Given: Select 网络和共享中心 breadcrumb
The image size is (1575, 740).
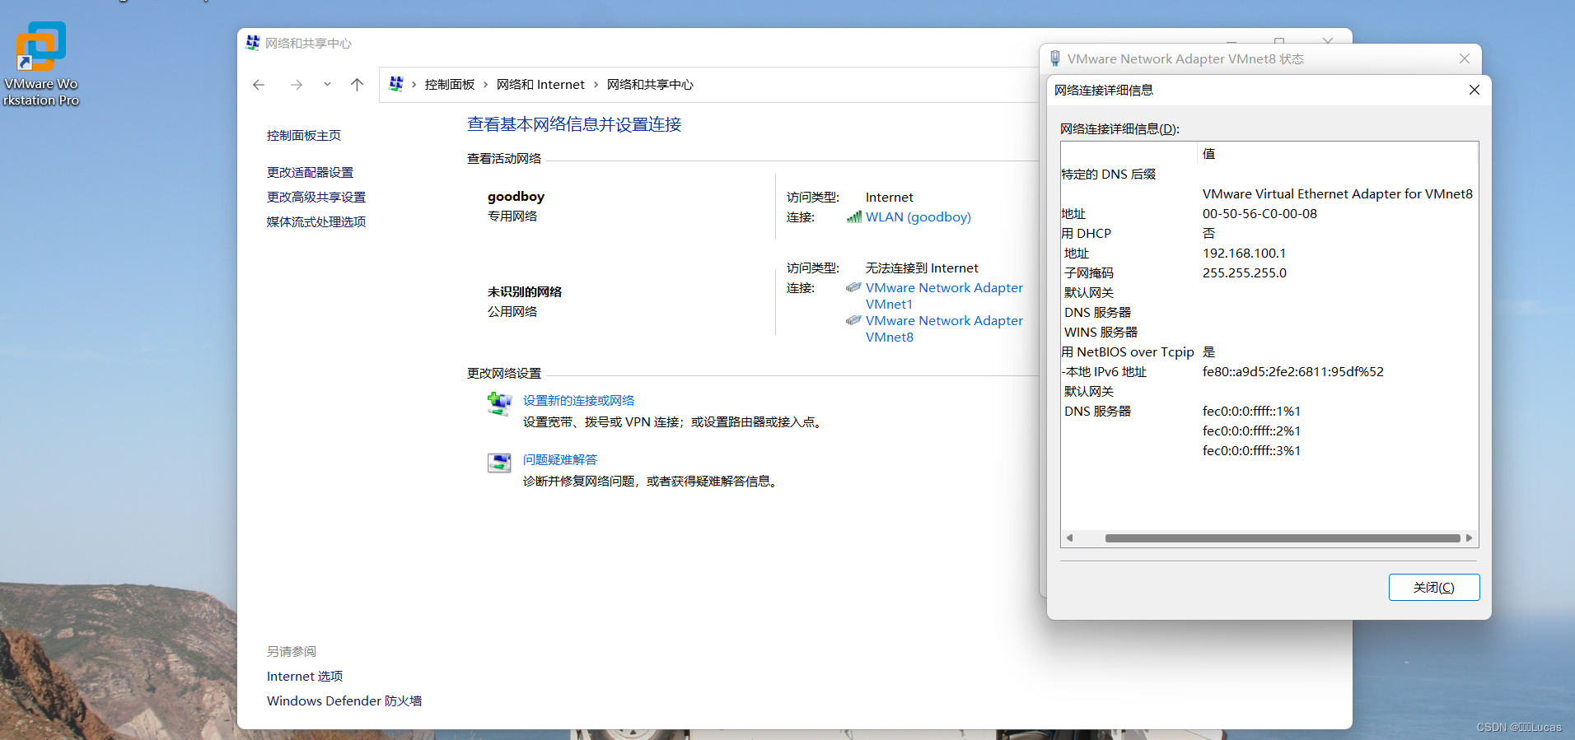Looking at the screenshot, I should coord(650,85).
